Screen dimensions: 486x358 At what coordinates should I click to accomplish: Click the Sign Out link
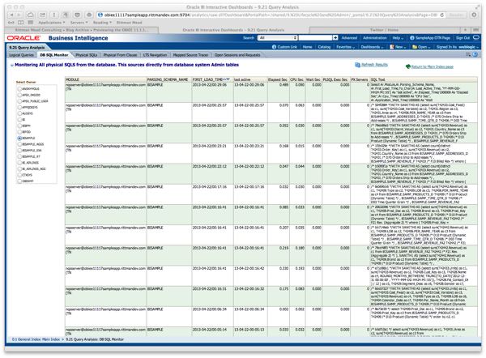pos(463,38)
